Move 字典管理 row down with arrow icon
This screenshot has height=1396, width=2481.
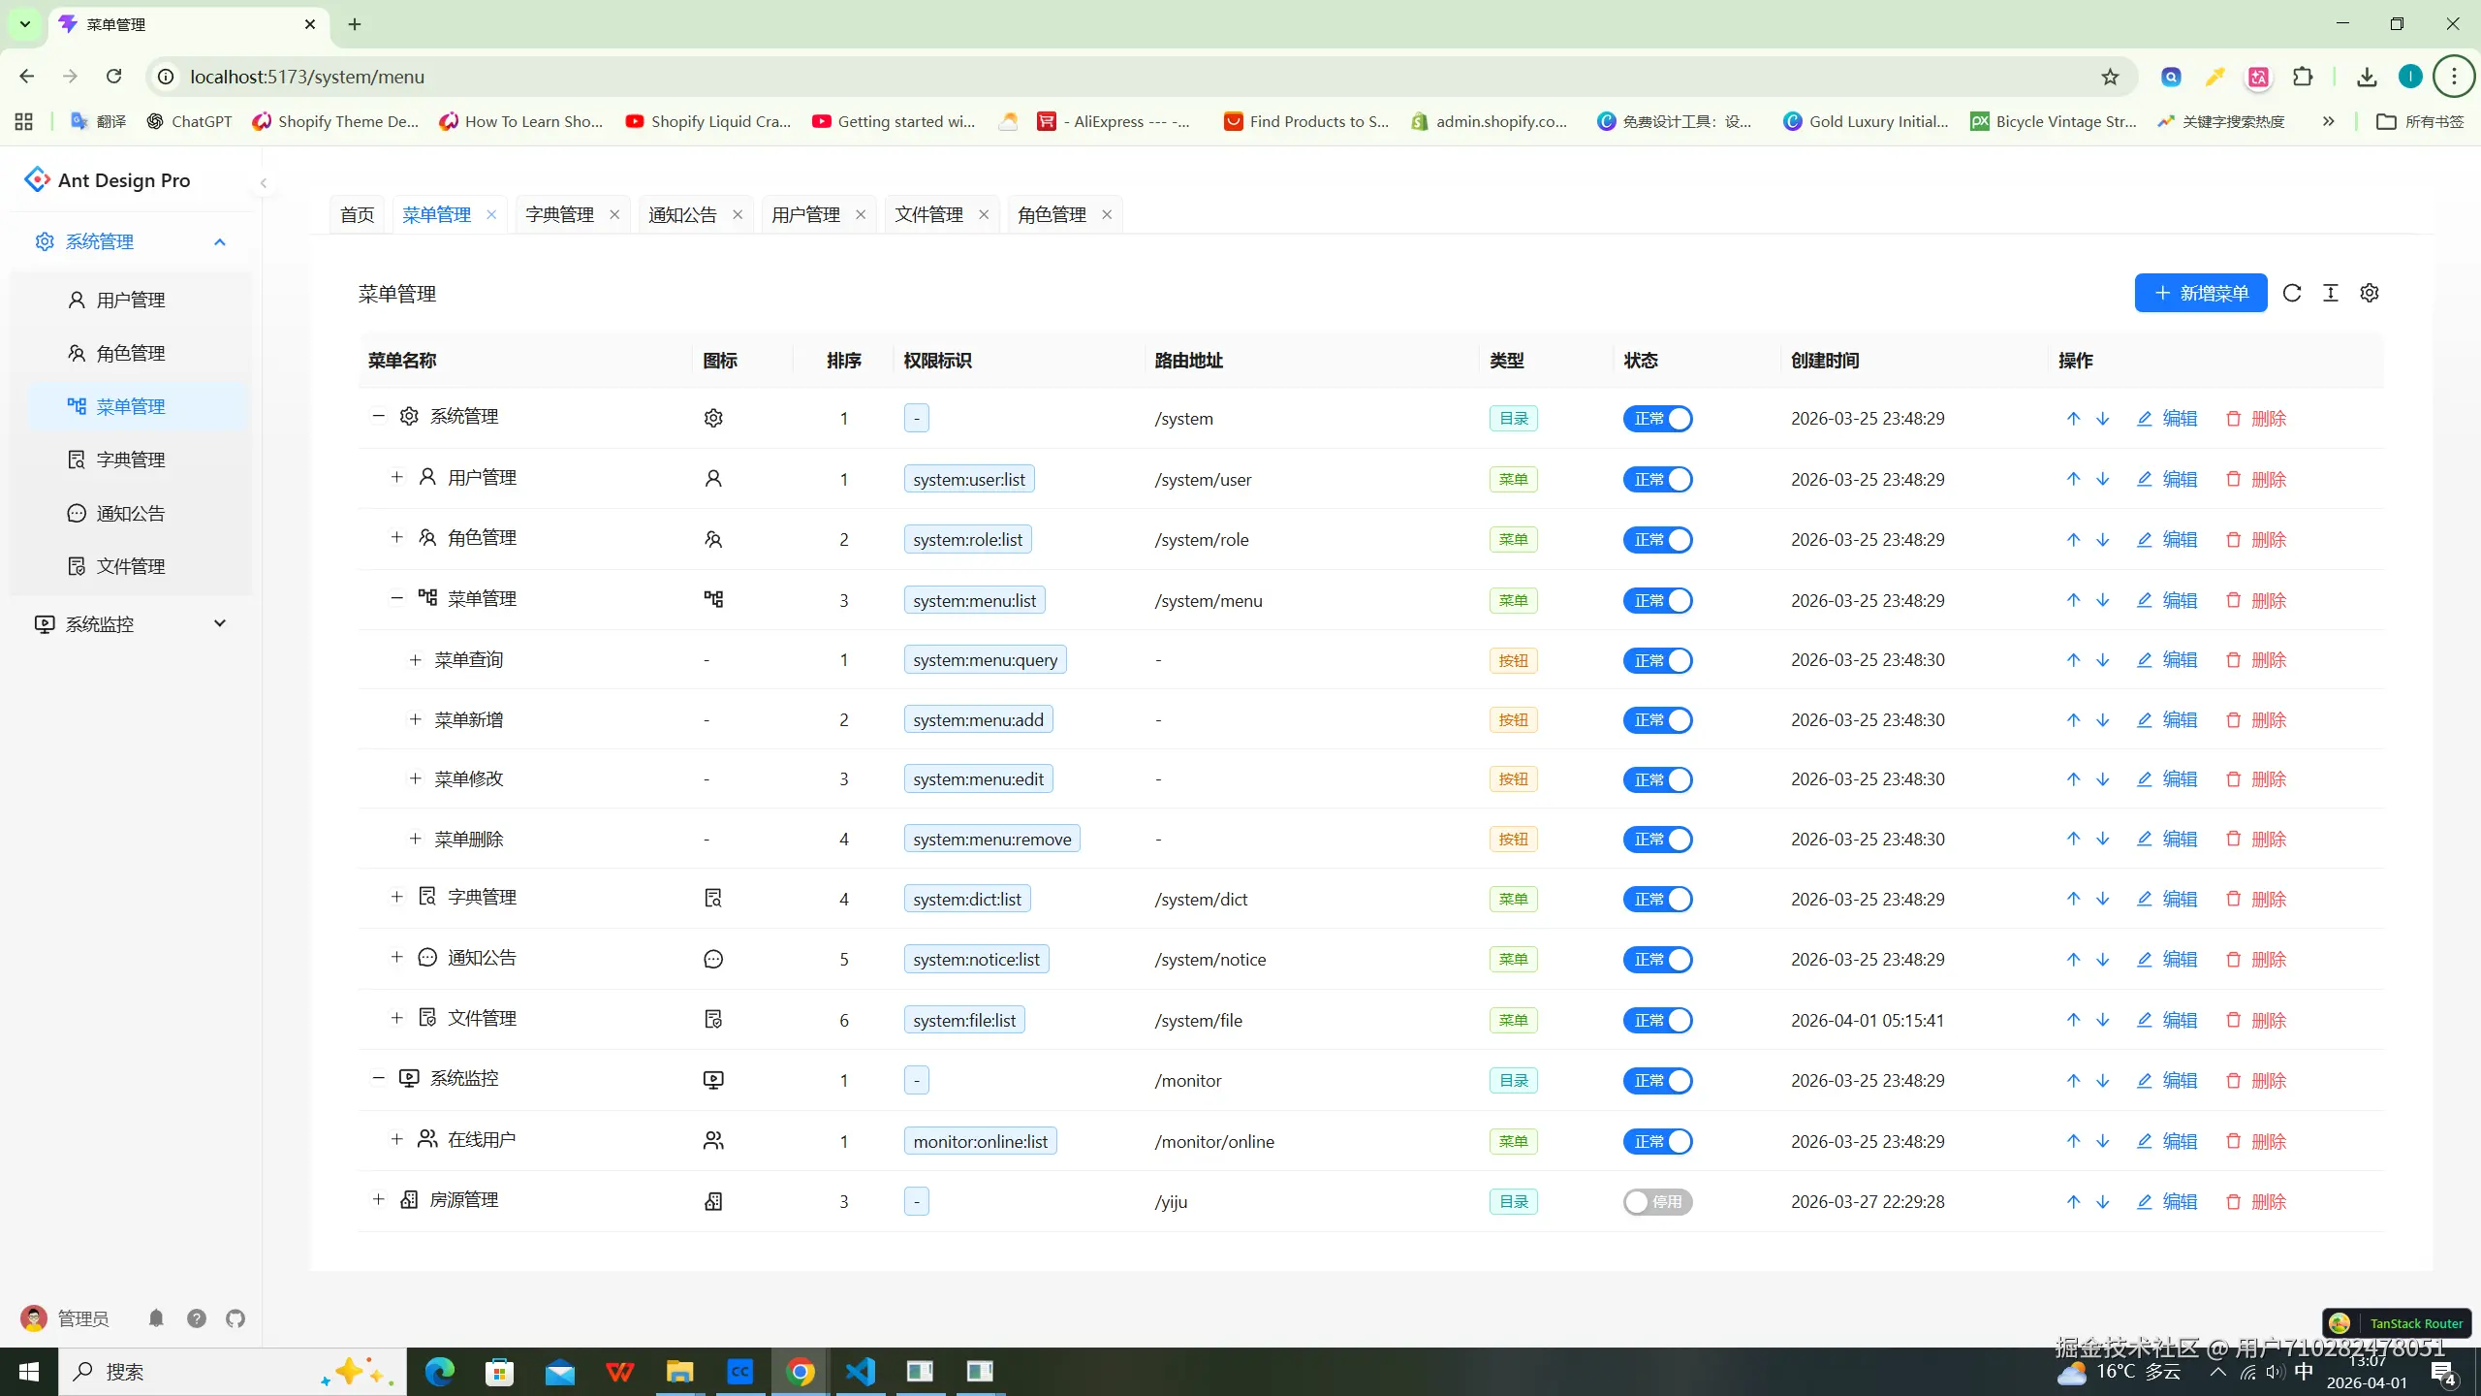(x=2102, y=900)
